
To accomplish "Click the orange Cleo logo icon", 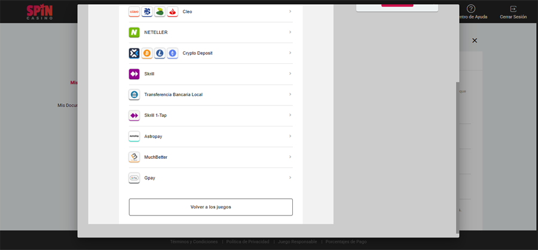I will (x=134, y=12).
